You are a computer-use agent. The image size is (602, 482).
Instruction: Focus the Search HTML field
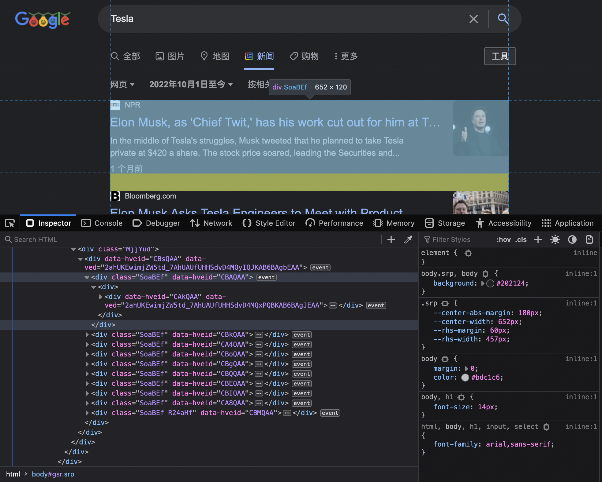(x=193, y=239)
